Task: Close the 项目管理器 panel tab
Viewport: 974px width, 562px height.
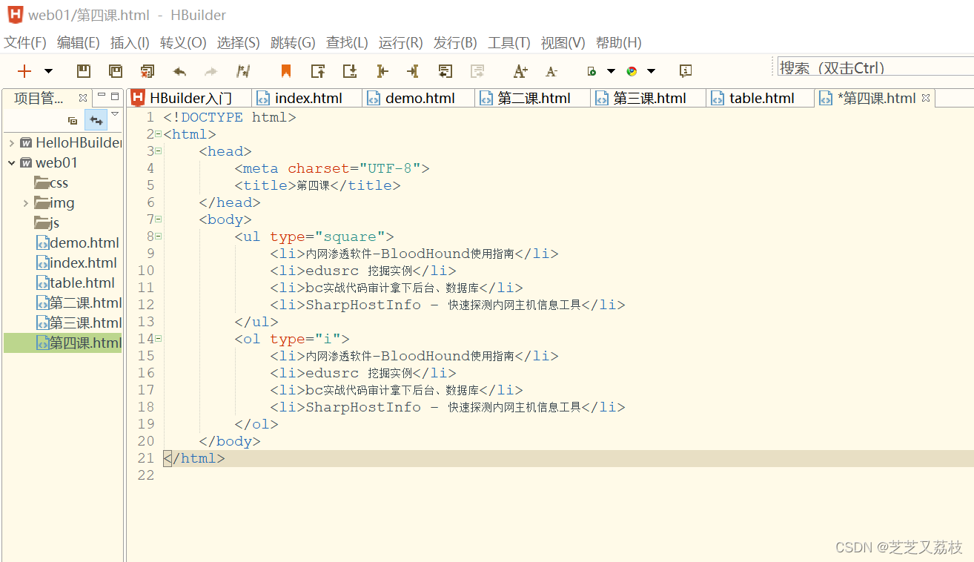Action: point(83,98)
